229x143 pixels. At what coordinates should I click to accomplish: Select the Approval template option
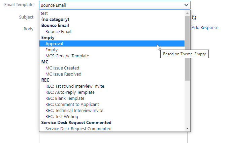[x=112, y=44]
